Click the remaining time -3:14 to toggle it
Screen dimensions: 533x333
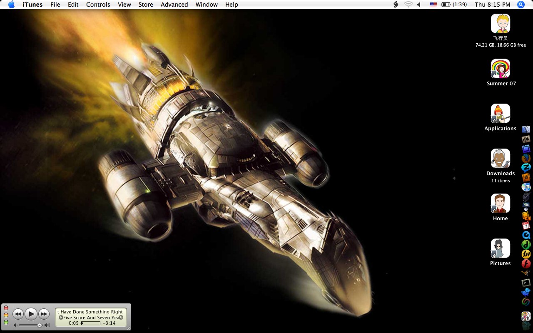point(109,323)
